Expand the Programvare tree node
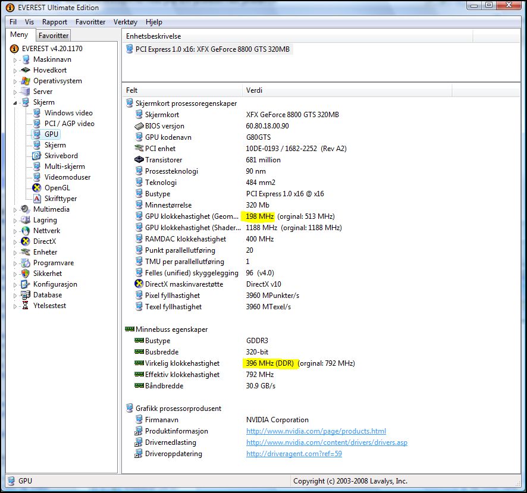 tap(15, 264)
